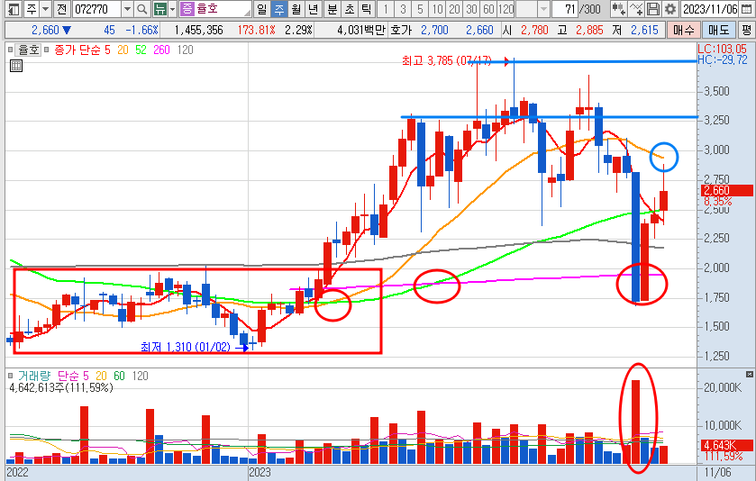Select the 1 interval button

pos(386,9)
